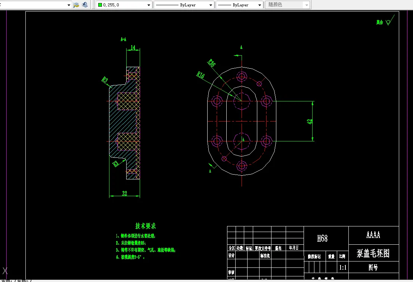This screenshot has width=413, height=282.
Task: Select the upper R3 fillet dimension
Action: 105,79
